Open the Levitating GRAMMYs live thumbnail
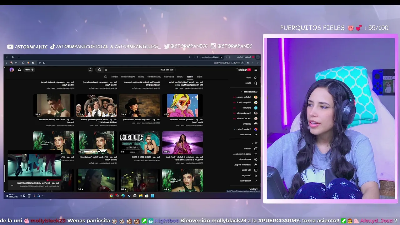Viewport: 400px width, 225px height. coord(182,143)
